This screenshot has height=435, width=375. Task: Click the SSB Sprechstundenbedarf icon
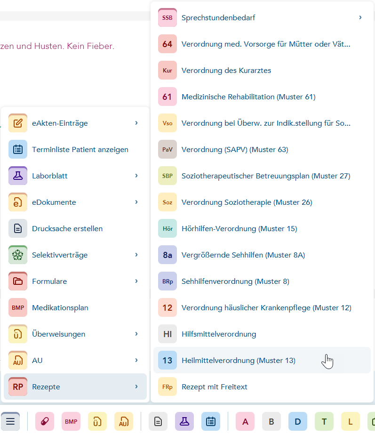coord(168,17)
